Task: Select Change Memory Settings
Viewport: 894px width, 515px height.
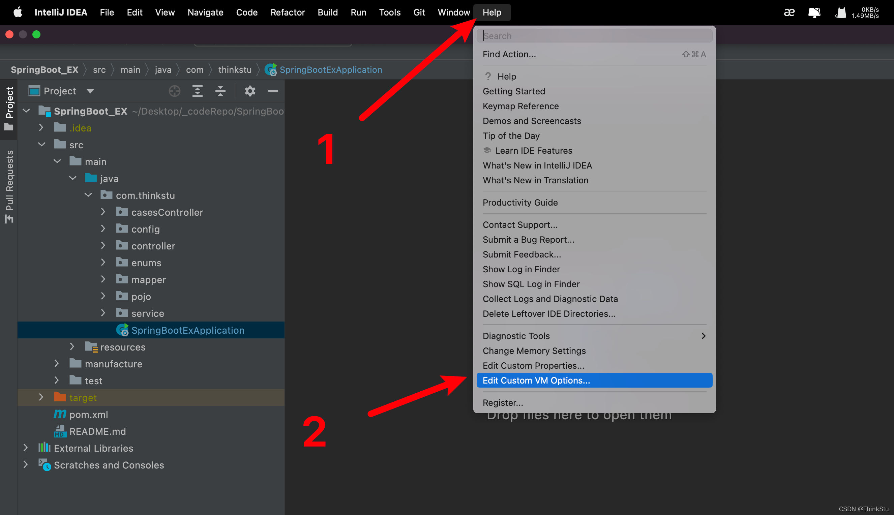Action: pyautogui.click(x=594, y=351)
